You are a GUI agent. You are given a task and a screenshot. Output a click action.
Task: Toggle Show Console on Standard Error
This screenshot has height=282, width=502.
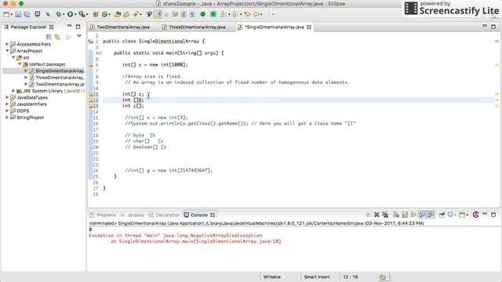431,215
